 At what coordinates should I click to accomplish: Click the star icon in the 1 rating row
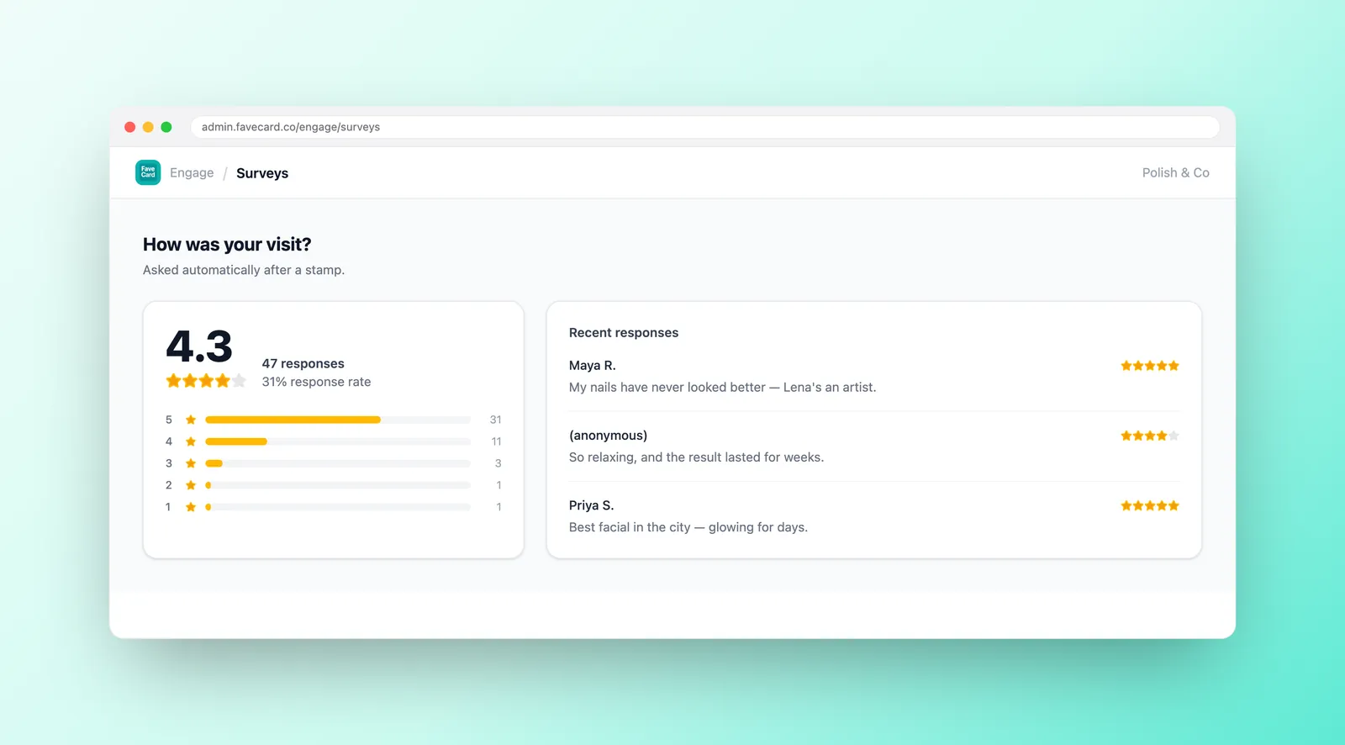point(191,507)
